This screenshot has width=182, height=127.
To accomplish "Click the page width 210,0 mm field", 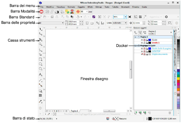I will click(74, 22).
